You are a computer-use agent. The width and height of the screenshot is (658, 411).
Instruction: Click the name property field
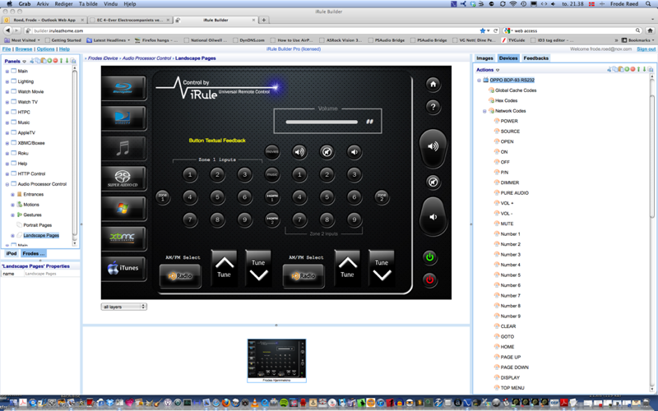(x=51, y=274)
